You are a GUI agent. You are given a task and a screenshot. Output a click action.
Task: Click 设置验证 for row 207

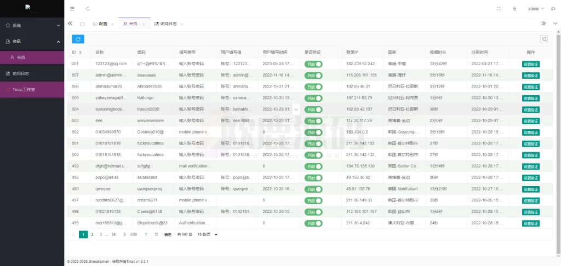530,65
